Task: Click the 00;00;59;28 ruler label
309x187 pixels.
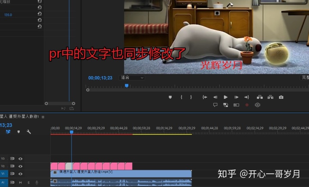Action: click(141, 128)
